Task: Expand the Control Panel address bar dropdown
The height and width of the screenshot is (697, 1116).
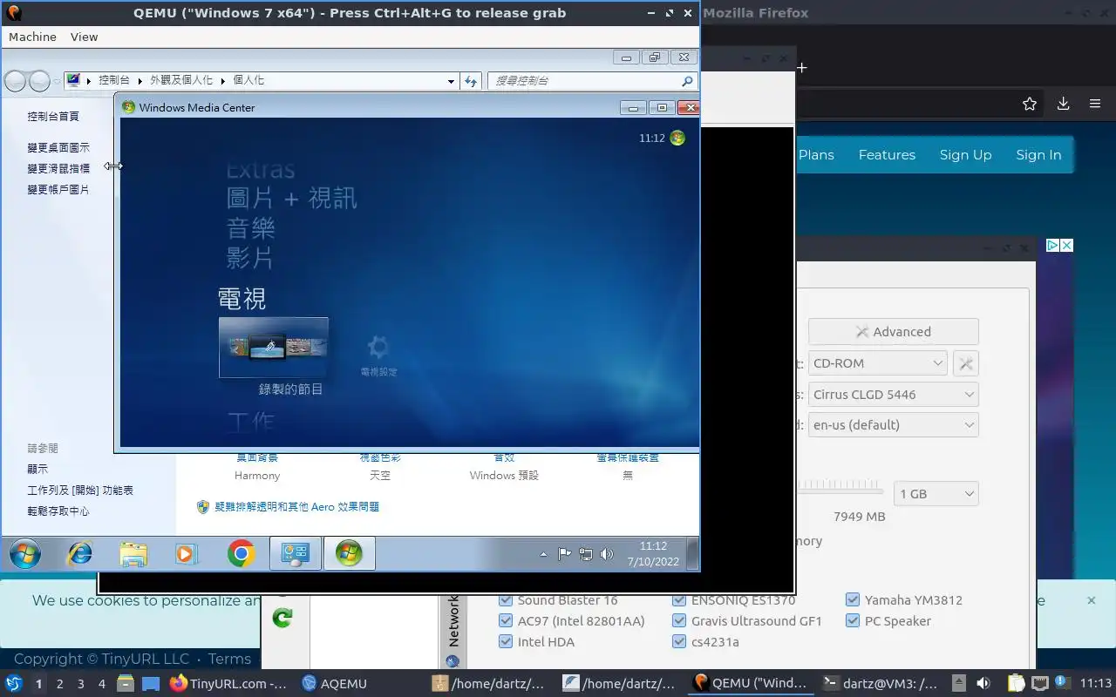Action: coord(451,81)
